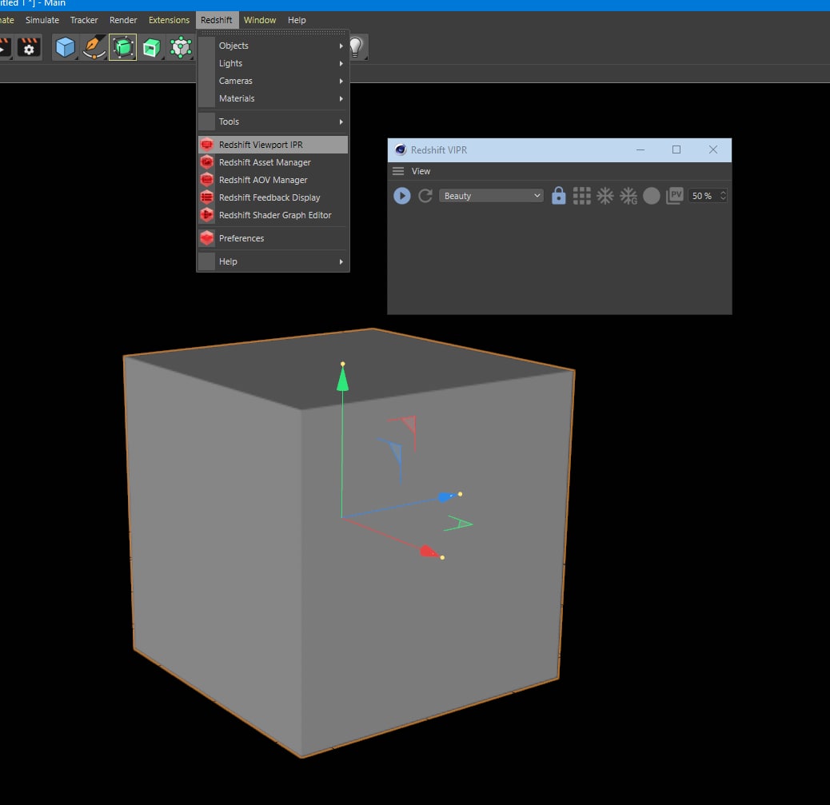Click the Preferences red cube icon

pos(207,238)
